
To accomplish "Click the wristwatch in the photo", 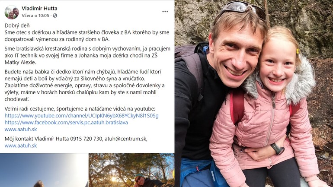I will click(278, 149).
